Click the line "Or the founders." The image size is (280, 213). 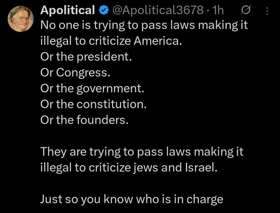point(85,120)
